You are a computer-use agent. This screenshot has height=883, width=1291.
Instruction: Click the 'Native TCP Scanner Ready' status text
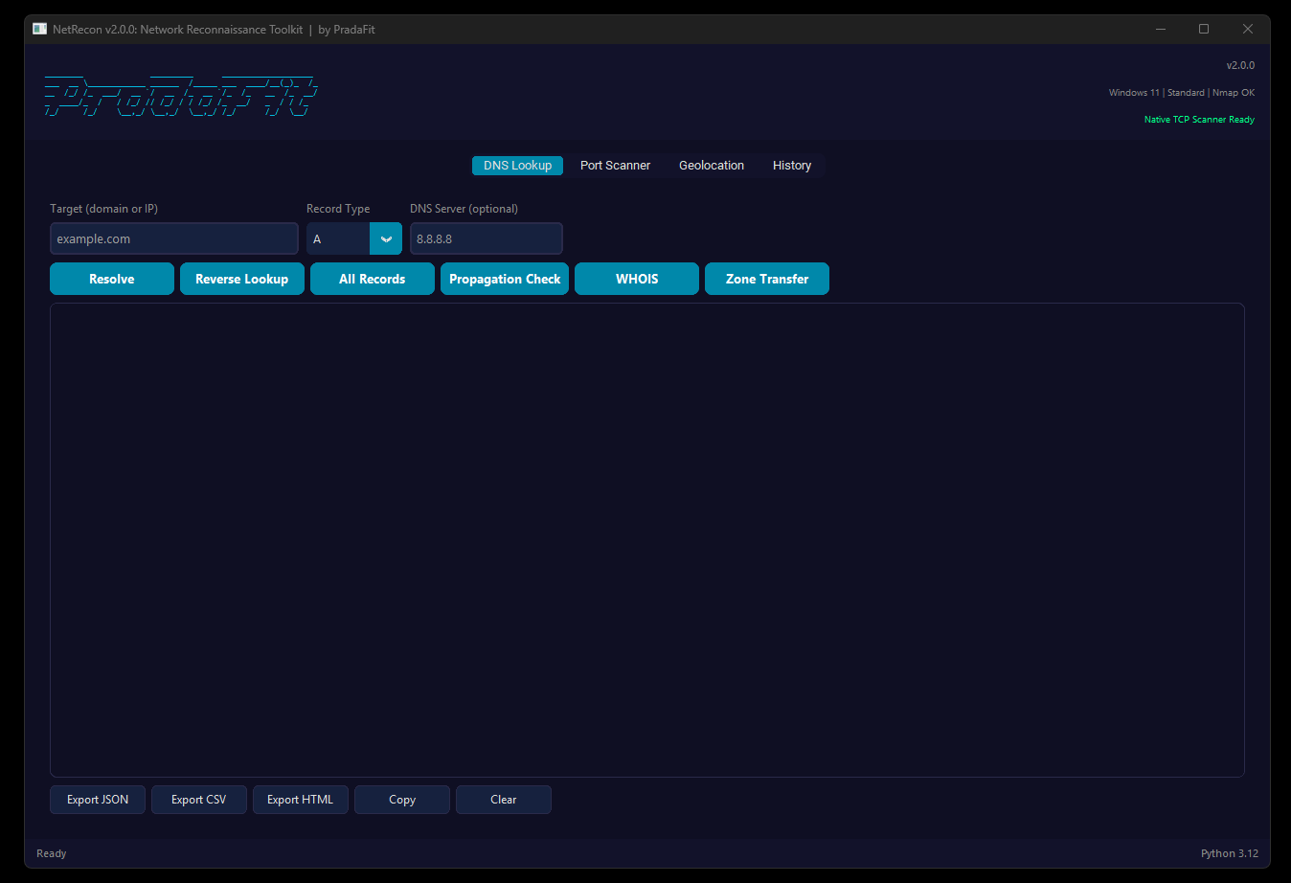(1199, 120)
